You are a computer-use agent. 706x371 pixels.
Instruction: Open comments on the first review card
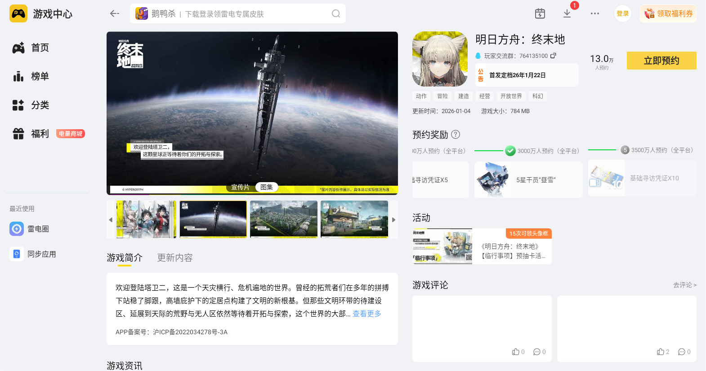click(x=539, y=352)
